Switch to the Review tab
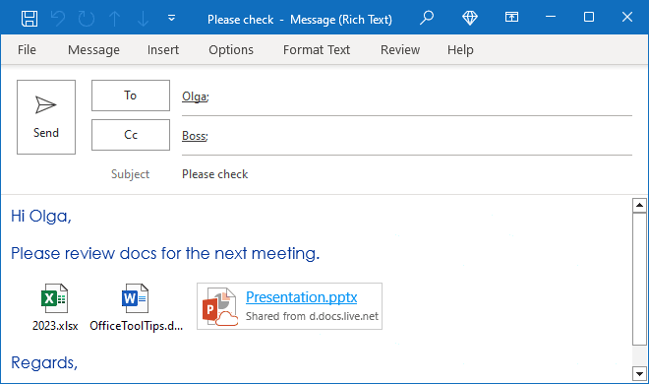The width and height of the screenshot is (649, 384). [x=400, y=49]
